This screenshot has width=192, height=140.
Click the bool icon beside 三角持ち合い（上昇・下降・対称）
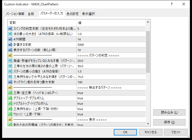pyautogui.click(x=10, y=109)
